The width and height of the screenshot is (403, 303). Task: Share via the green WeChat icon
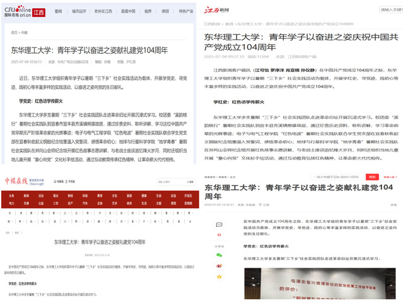point(219,255)
